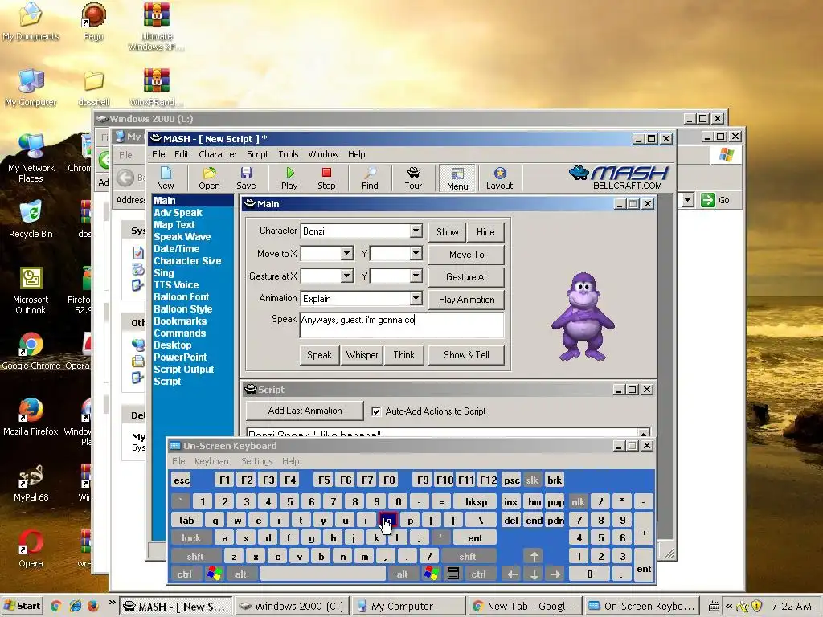The width and height of the screenshot is (823, 617).
Task: Play the script with the green Play icon
Action: [x=289, y=178]
